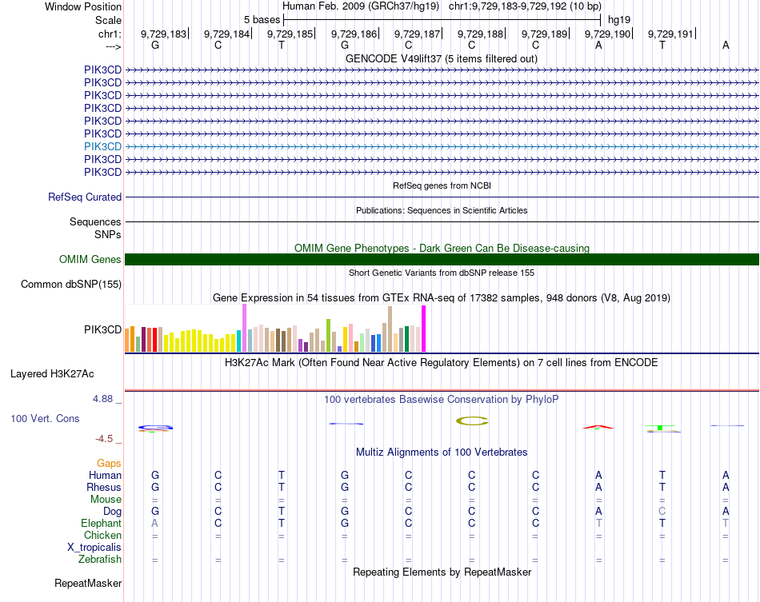Screen dimensions: 760x602
Task: Open the Repeating Elements by RepeatMasker title
Action: (442, 572)
